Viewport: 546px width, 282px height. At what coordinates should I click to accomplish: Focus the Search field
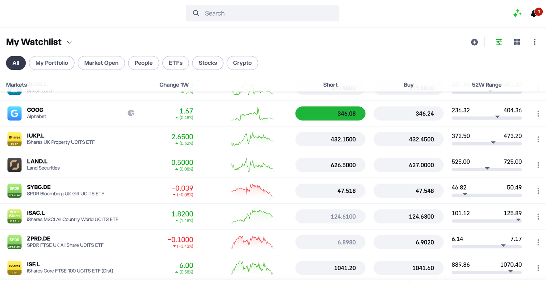tap(262, 13)
